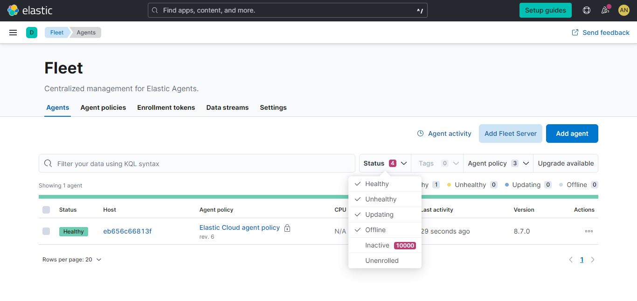637x301 pixels.
Task: Open the Agent policy filter dropdown
Action: tap(497, 163)
